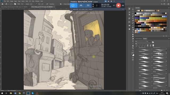The height and width of the screenshot is (95, 170).
Task: Open the Libraries cloud panel icon
Action: (x=129, y=26)
